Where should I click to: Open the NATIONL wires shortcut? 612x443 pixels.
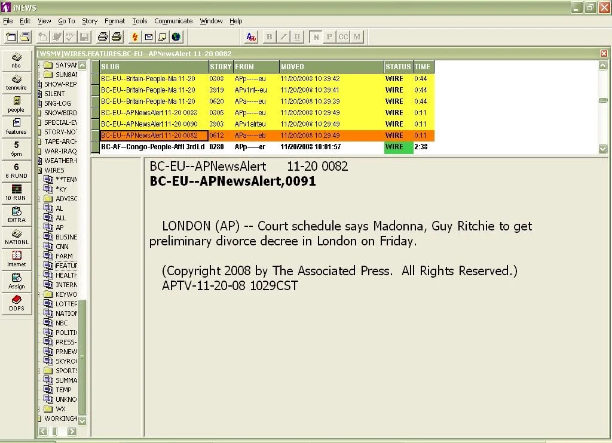(x=16, y=237)
